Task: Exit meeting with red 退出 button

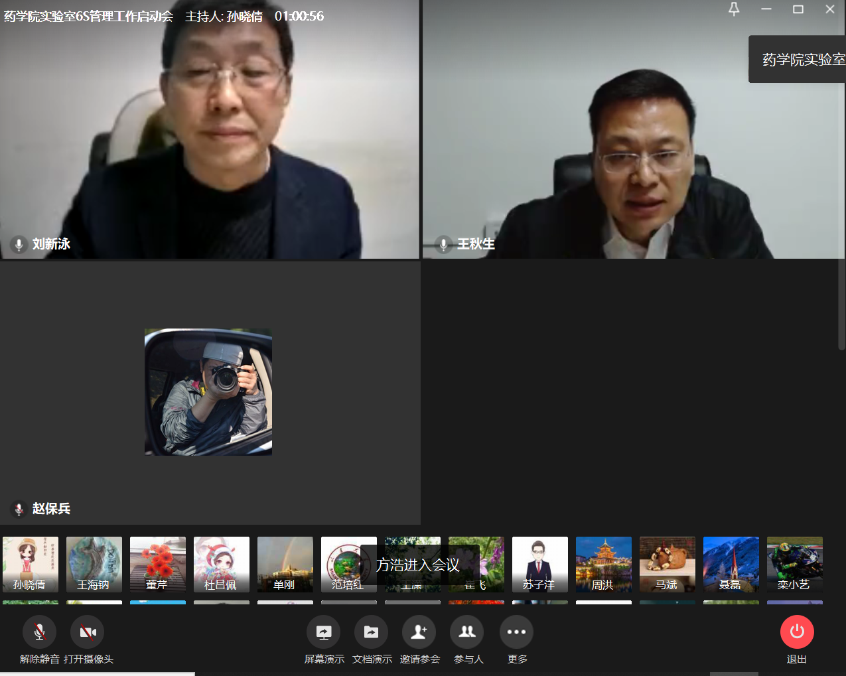Action: click(x=797, y=632)
